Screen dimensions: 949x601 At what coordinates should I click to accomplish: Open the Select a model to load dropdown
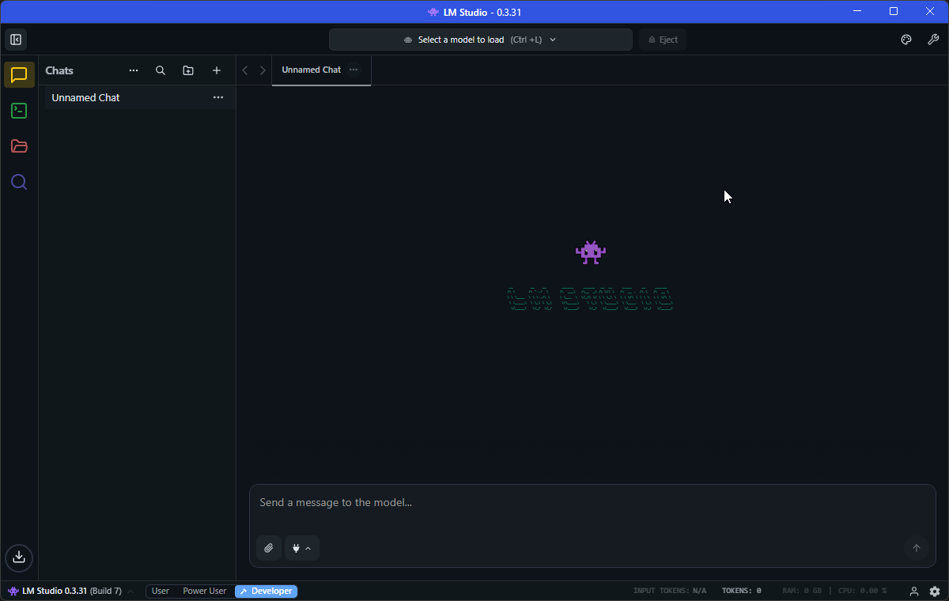pos(481,40)
